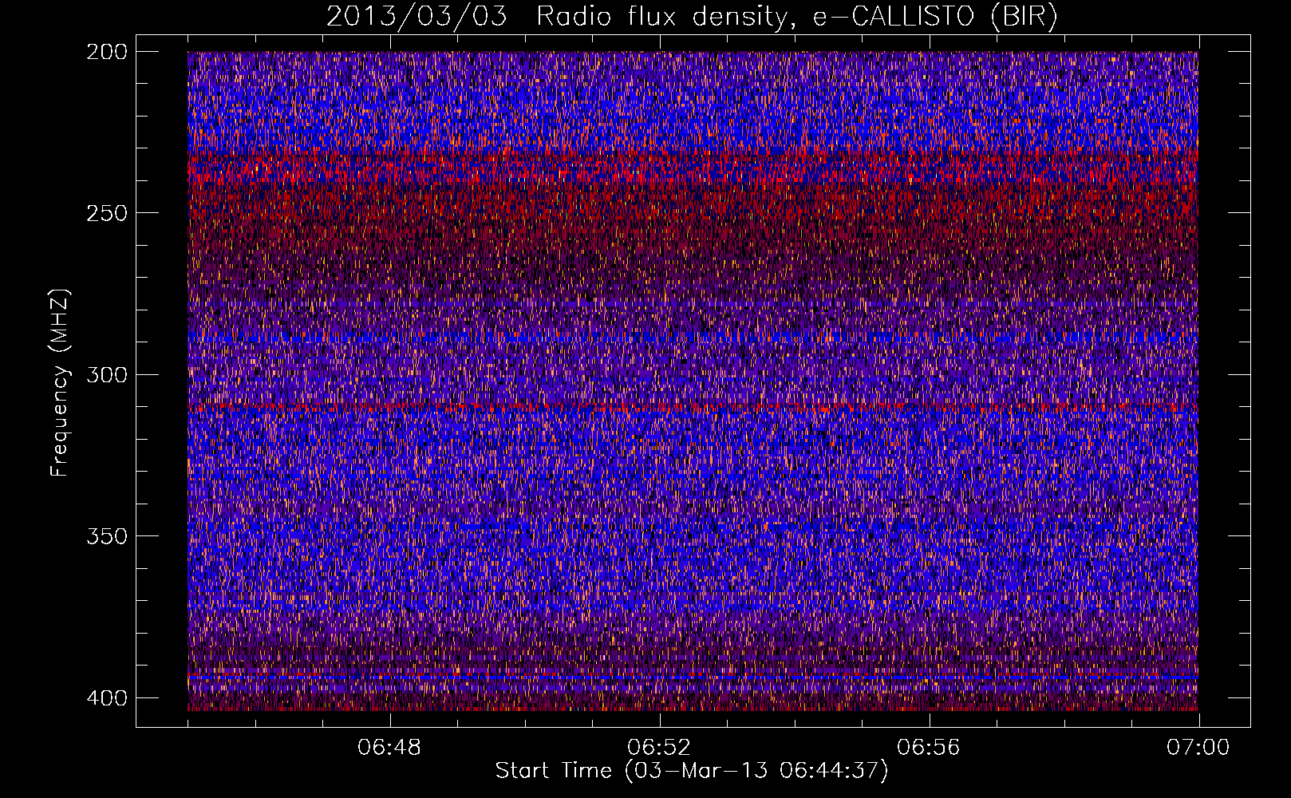Image resolution: width=1291 pixels, height=798 pixels.
Task: Click the 'Frequency (MHZ)' axis label
Action: pyautogui.click(x=60, y=382)
